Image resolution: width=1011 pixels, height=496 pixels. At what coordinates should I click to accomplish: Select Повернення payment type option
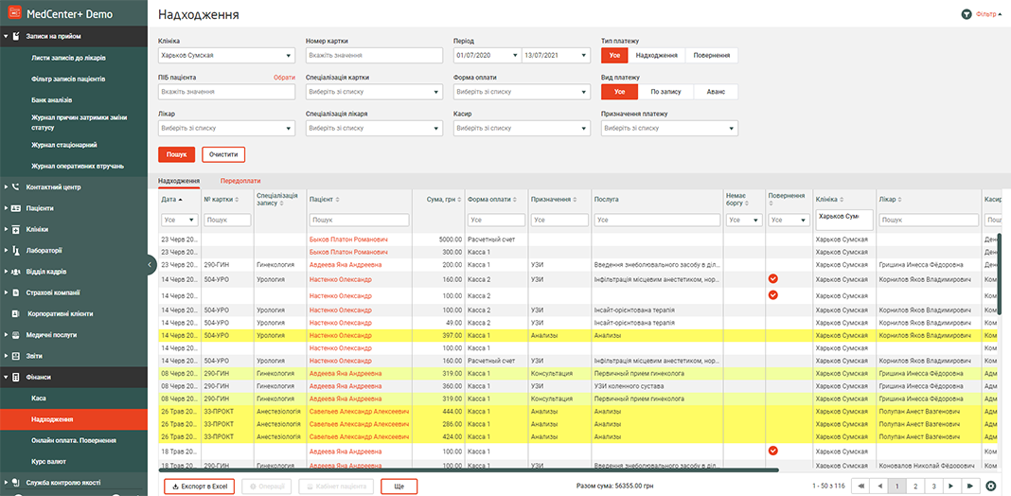[x=711, y=56]
